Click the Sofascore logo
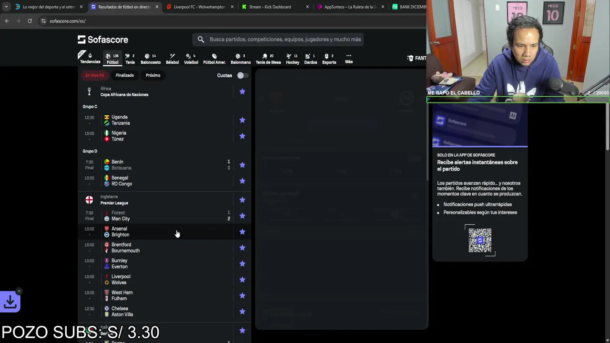Viewport: 610px width, 343px height. (103, 40)
